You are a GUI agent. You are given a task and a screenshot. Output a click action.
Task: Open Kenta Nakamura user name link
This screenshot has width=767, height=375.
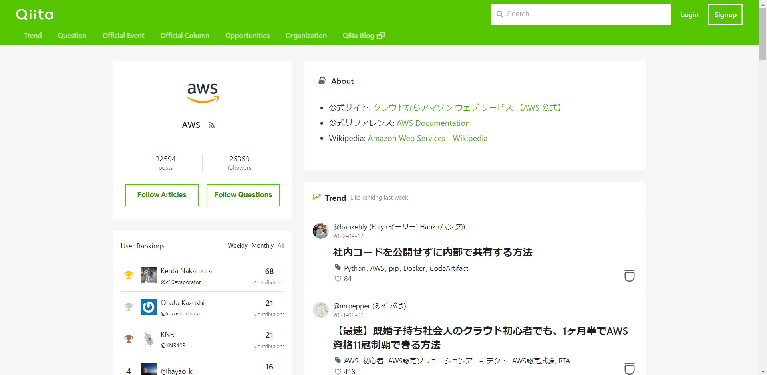click(x=186, y=271)
